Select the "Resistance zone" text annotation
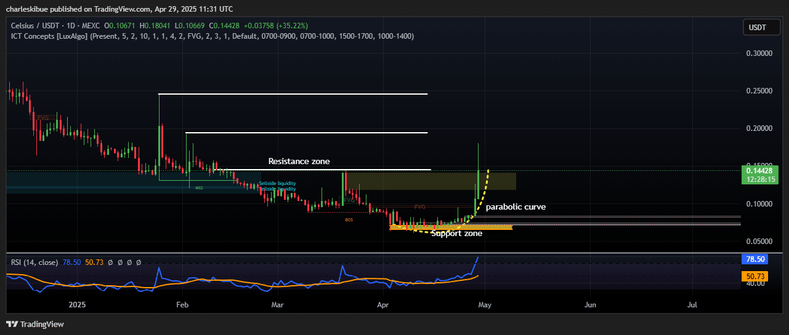Viewport: 789px width, 335px height. [x=299, y=162]
